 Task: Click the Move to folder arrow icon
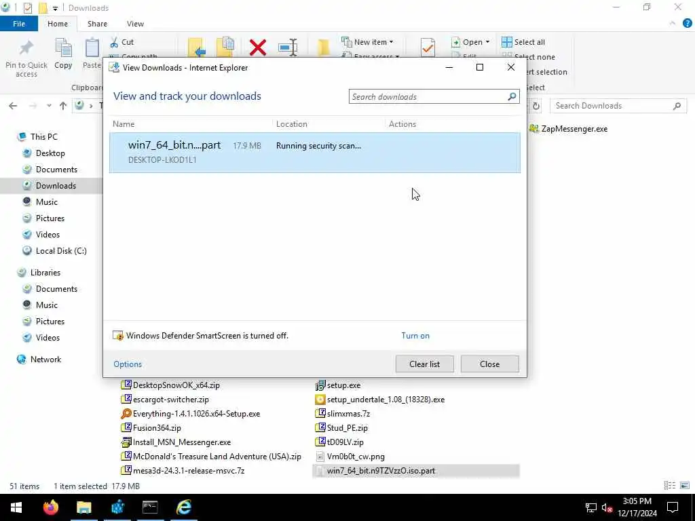point(196,48)
